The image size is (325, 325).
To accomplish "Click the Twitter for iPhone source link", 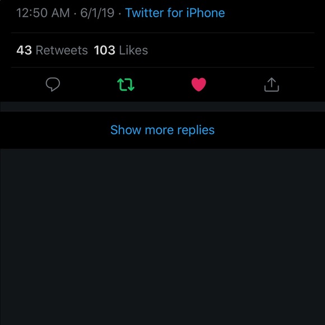I will 175,13.
